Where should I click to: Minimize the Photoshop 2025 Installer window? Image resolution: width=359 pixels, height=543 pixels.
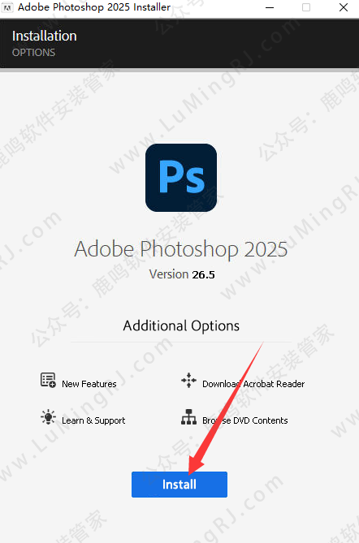tap(270, 7)
